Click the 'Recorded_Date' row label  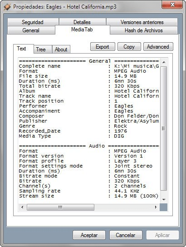pos(39,131)
